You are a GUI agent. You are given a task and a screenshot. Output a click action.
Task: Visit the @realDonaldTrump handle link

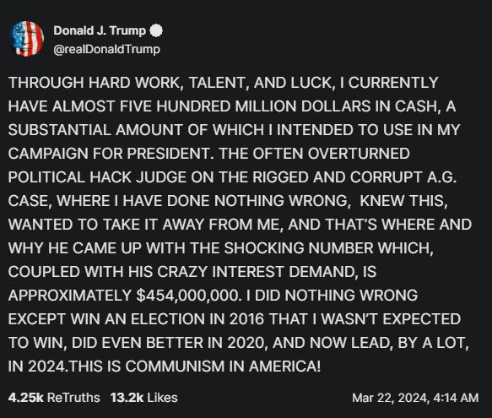(x=106, y=49)
